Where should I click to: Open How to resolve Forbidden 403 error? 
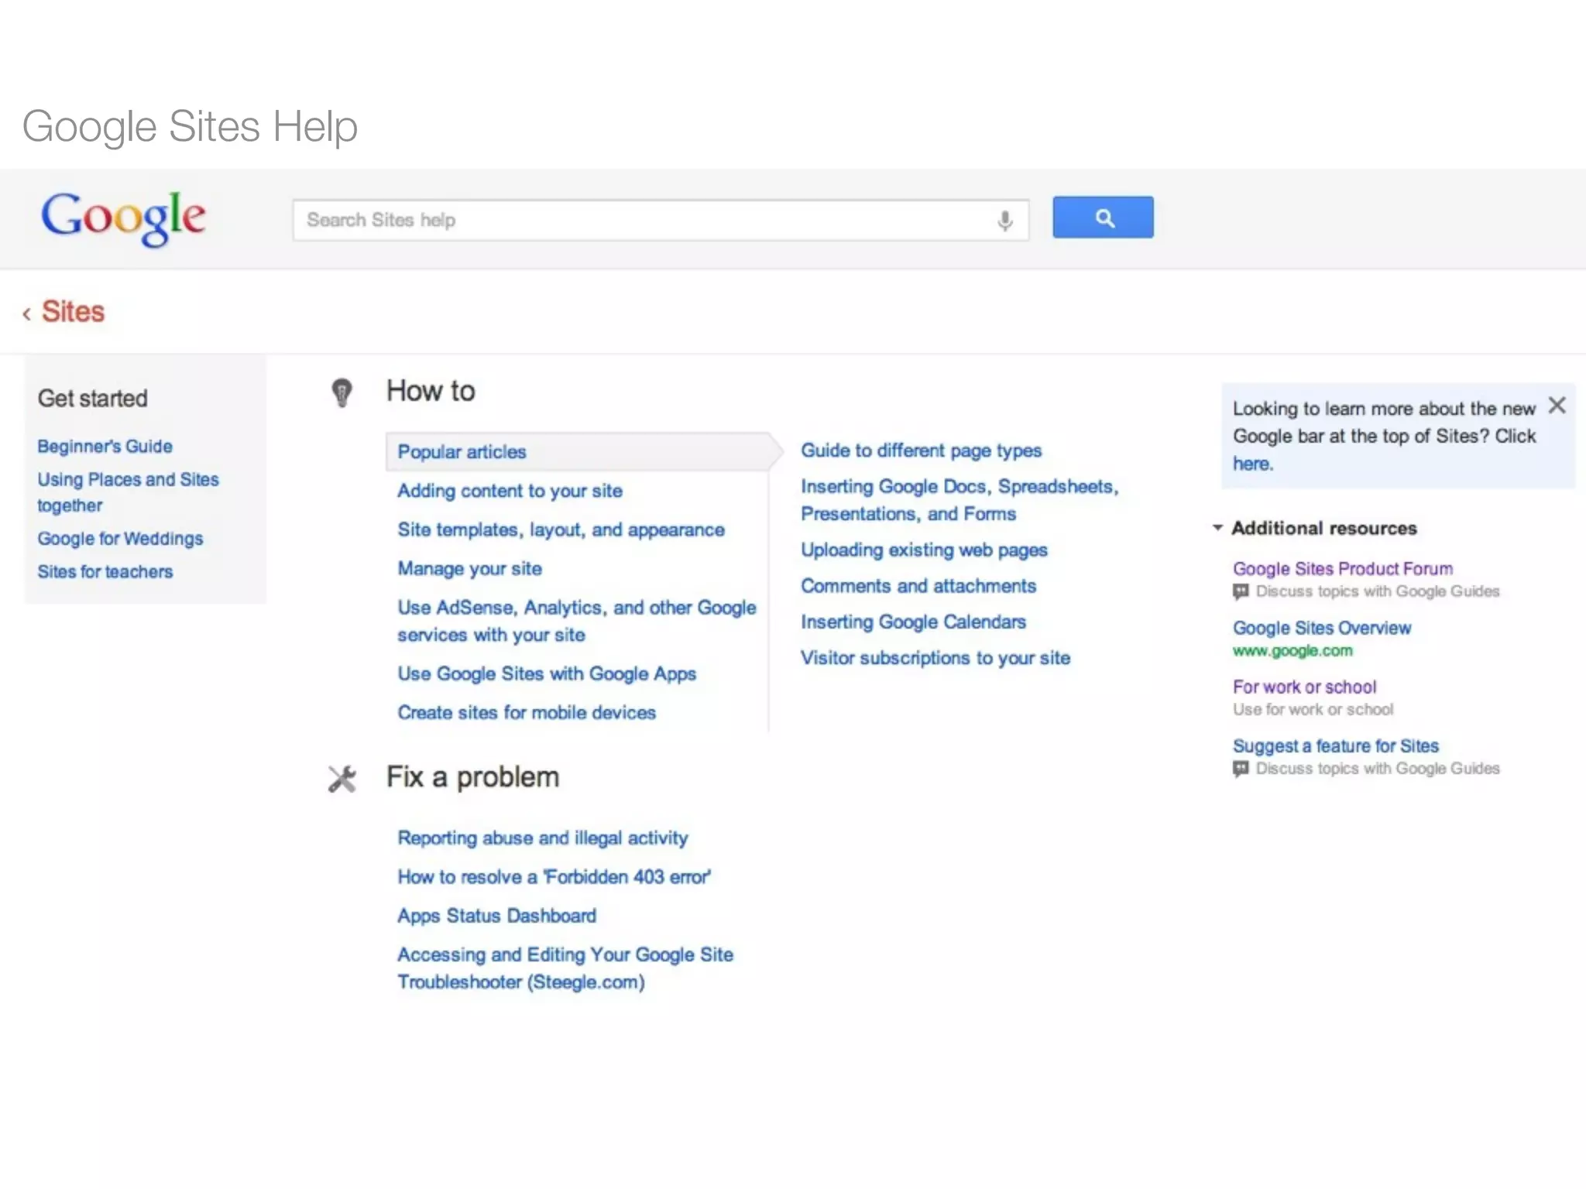[x=554, y=877]
